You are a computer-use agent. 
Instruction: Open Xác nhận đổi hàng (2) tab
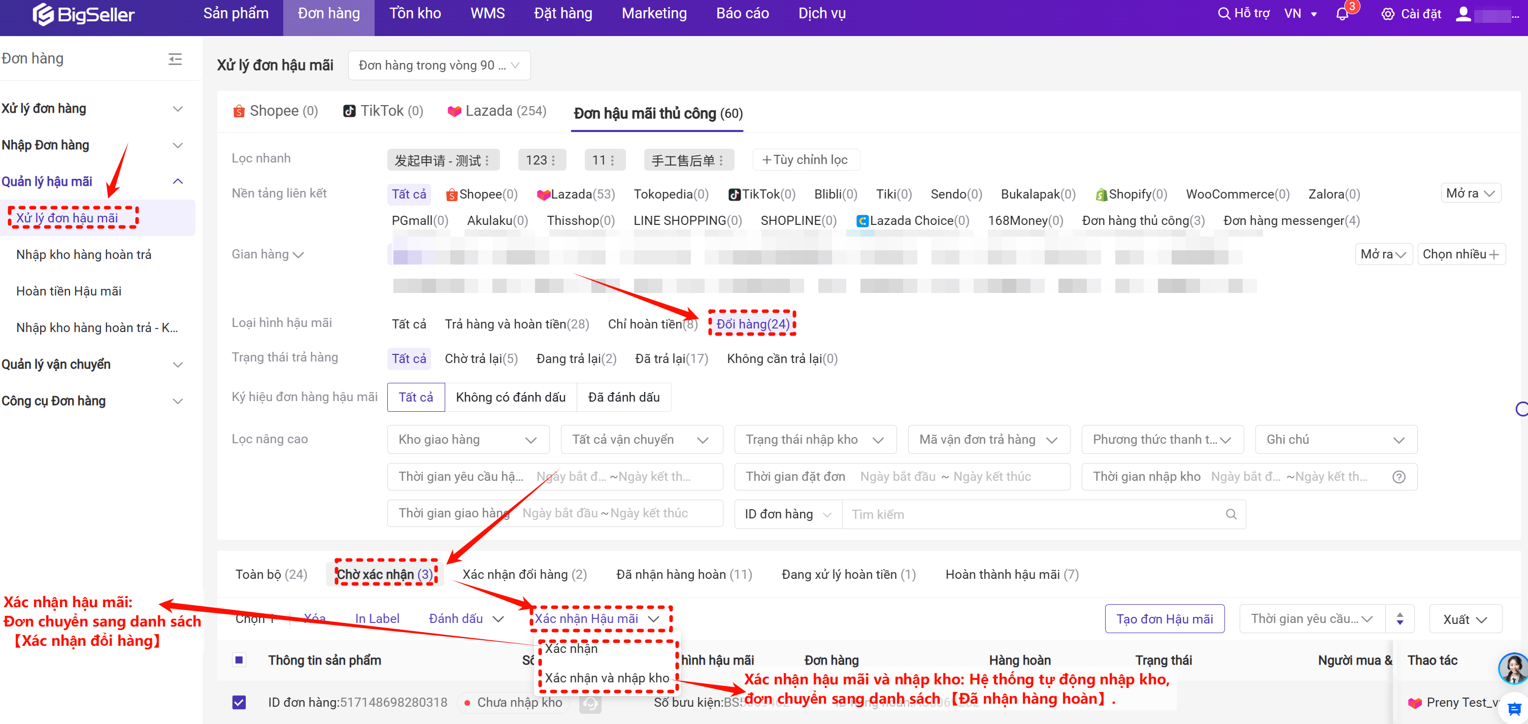(524, 574)
